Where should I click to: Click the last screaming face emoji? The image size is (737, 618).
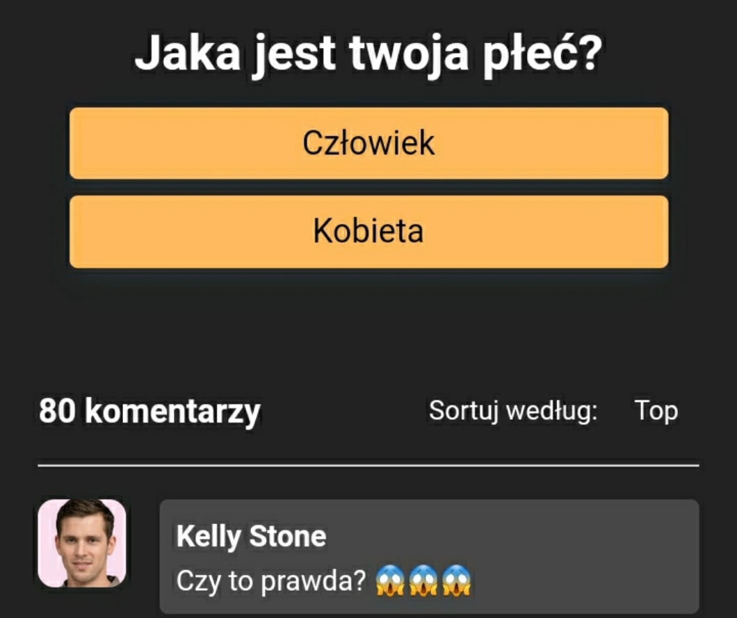456,580
